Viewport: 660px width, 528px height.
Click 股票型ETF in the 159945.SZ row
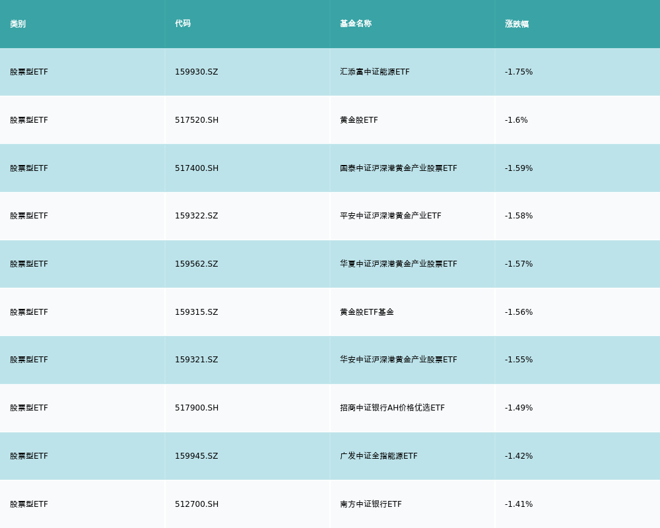29,456
